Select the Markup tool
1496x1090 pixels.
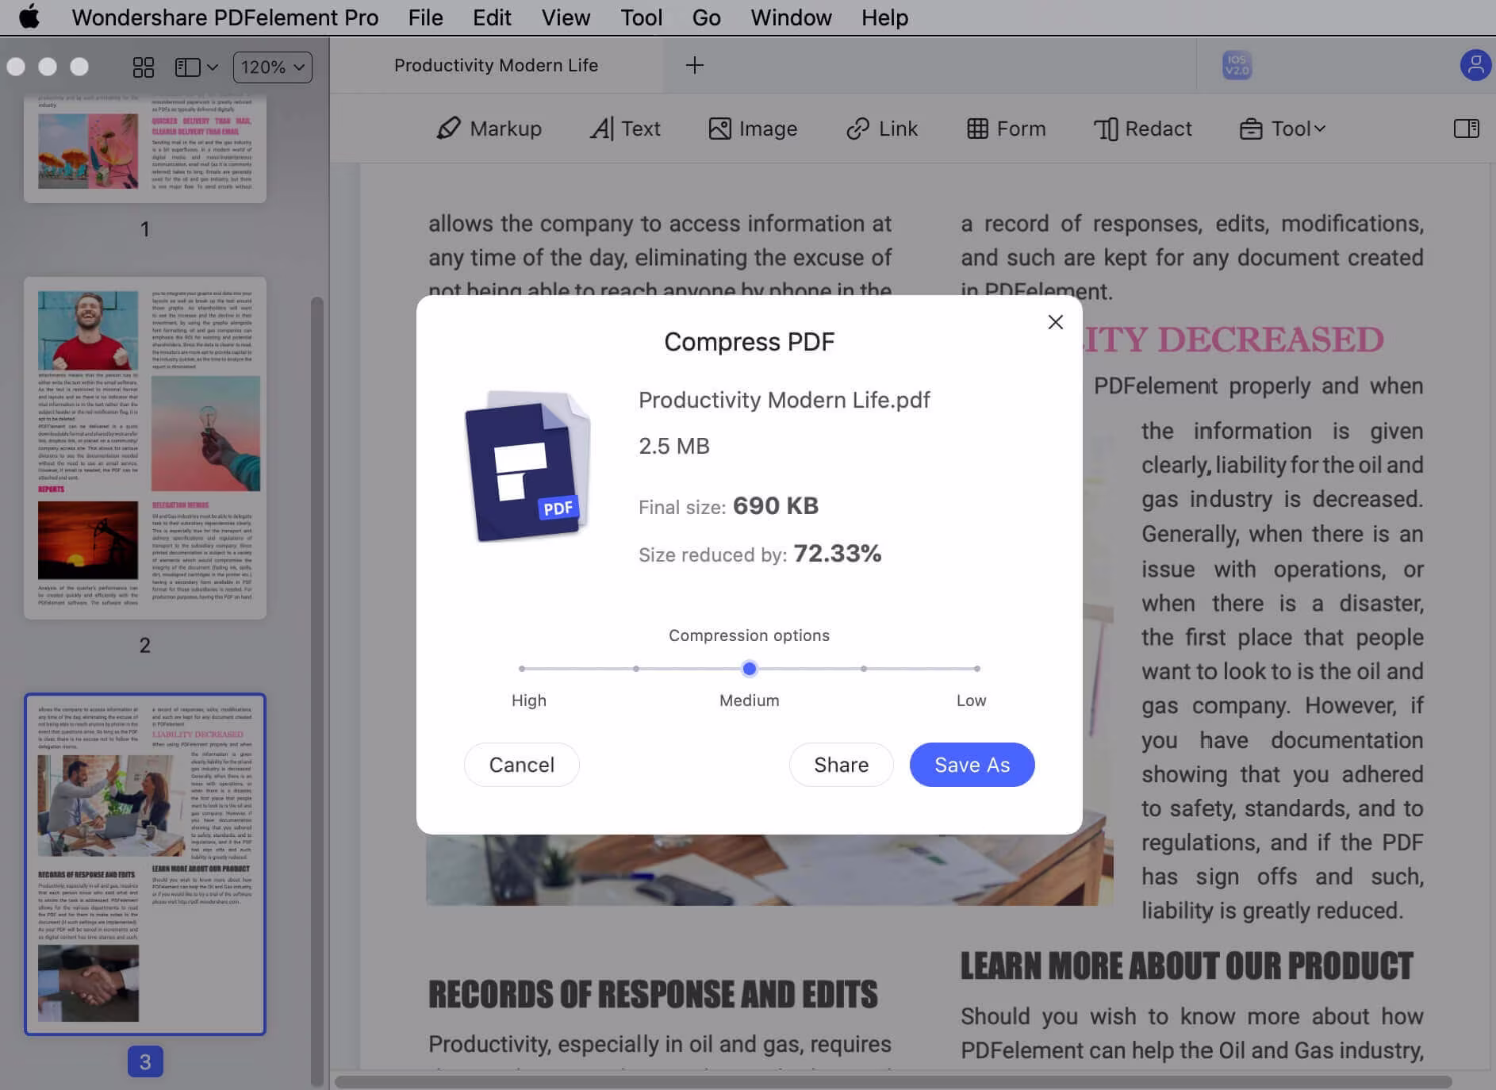(x=489, y=129)
